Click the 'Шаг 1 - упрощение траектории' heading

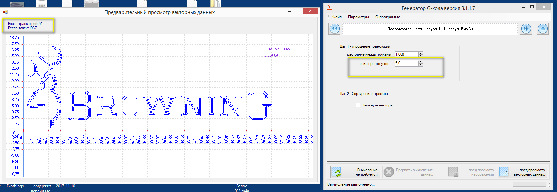click(365, 46)
